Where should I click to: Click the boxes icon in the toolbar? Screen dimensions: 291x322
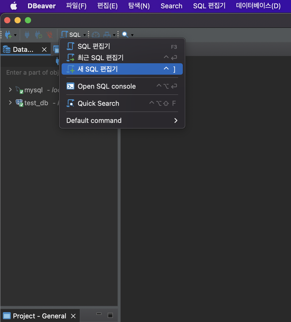[x=107, y=35]
